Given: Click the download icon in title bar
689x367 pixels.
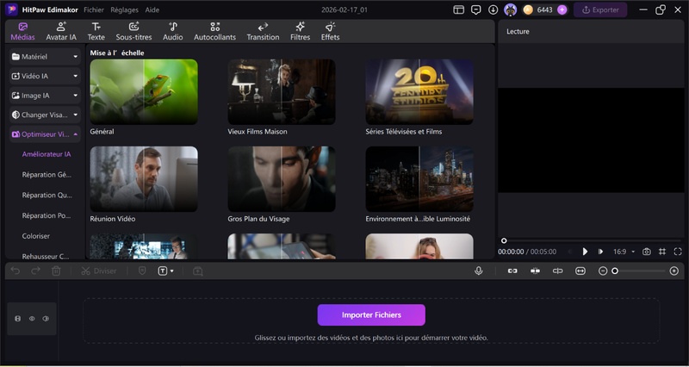Looking at the screenshot, I should (493, 9).
